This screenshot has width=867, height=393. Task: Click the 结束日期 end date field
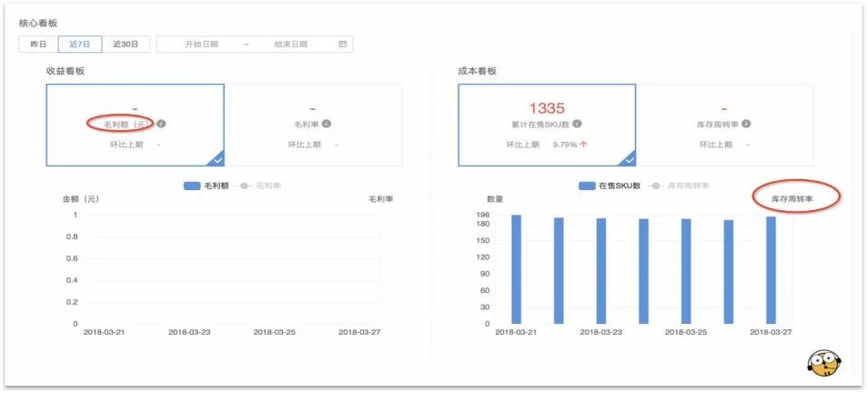(290, 45)
